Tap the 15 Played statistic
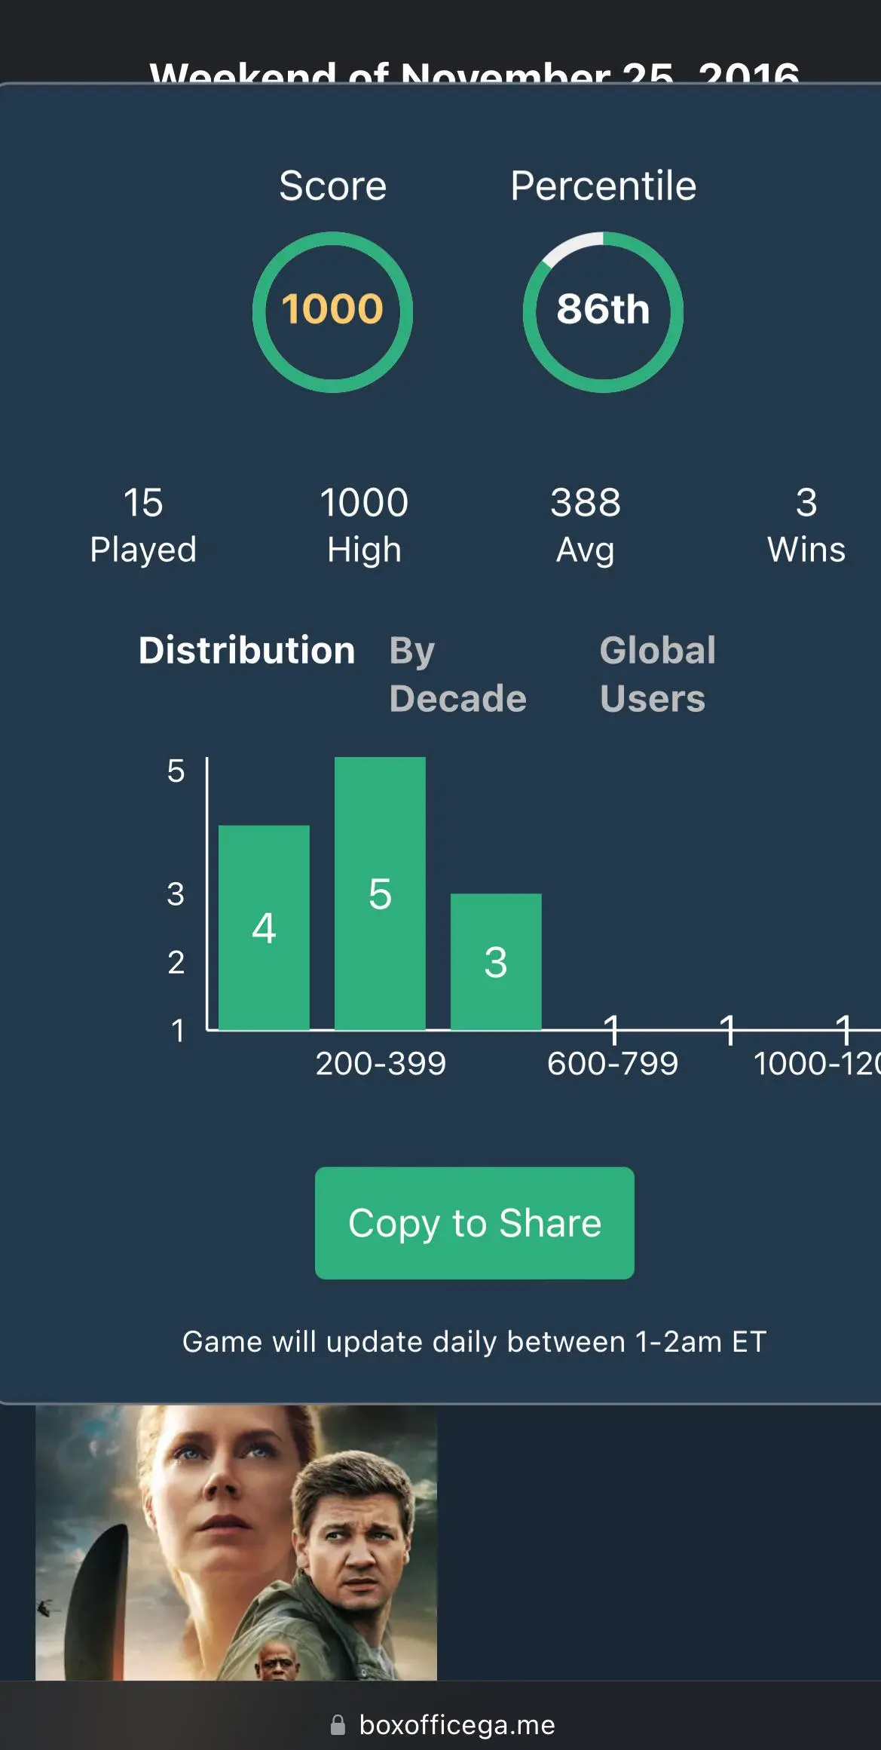The width and height of the screenshot is (881, 1750). tap(143, 526)
